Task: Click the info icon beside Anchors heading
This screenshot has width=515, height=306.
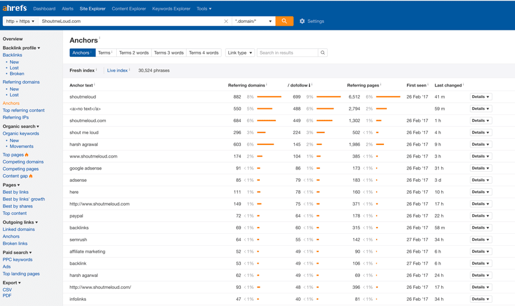Action: (100, 37)
